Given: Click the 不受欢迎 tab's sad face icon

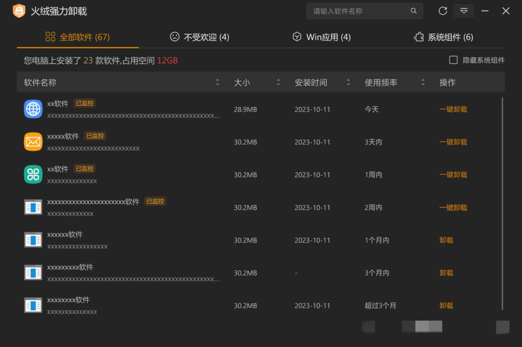Looking at the screenshot, I should 174,37.
